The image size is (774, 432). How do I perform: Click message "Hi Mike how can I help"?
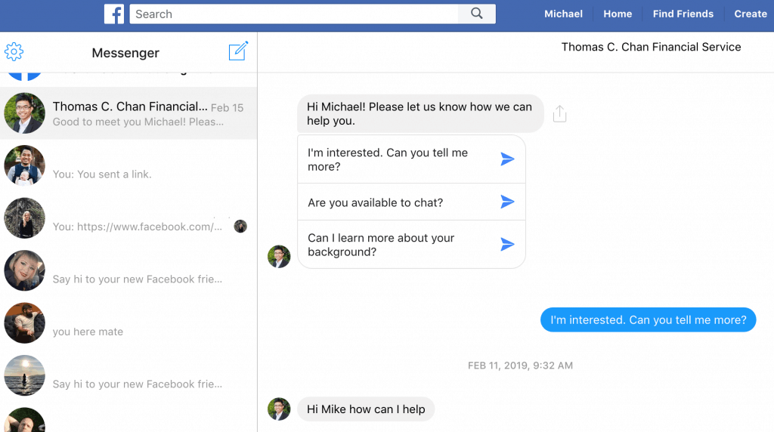click(366, 409)
